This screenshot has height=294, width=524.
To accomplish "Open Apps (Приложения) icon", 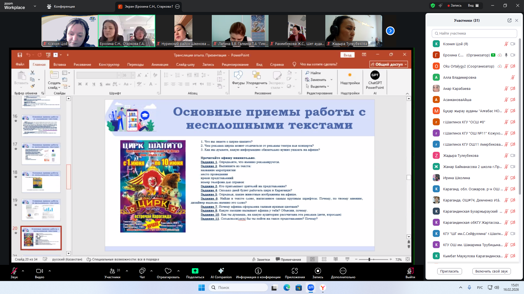I will pyautogui.click(x=294, y=271).
